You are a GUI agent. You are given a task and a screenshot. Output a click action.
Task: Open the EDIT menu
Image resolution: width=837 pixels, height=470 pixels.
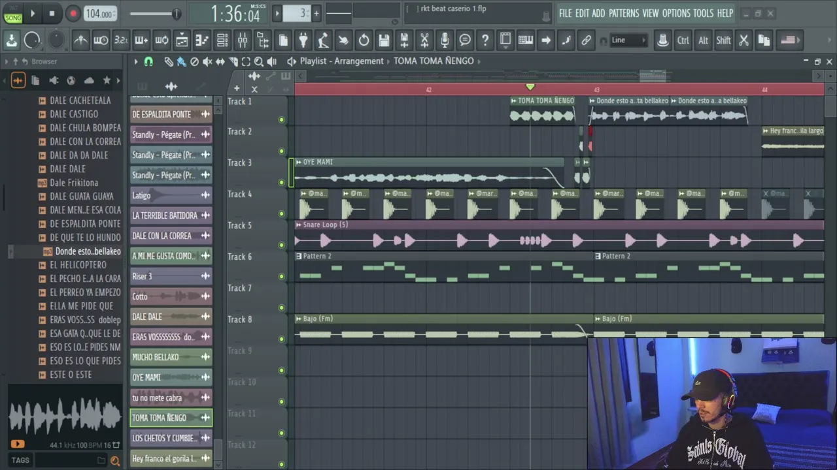pos(582,14)
